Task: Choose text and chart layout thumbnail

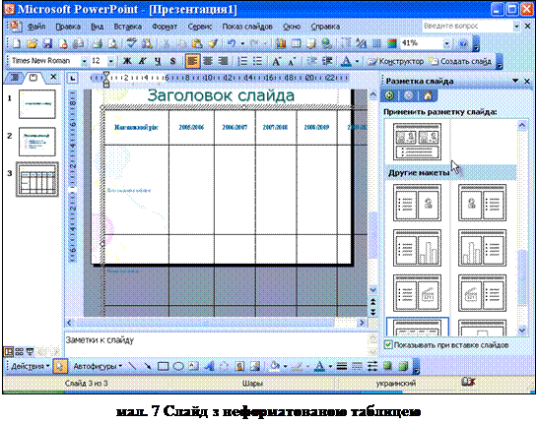Action: click(417, 248)
